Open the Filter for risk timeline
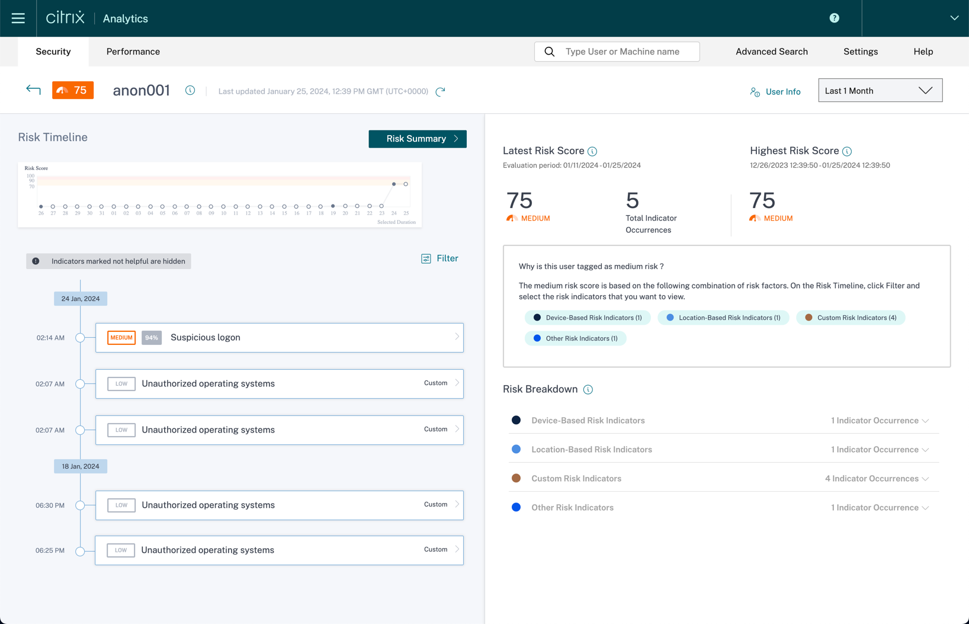Image resolution: width=969 pixels, height=624 pixels. 439,258
